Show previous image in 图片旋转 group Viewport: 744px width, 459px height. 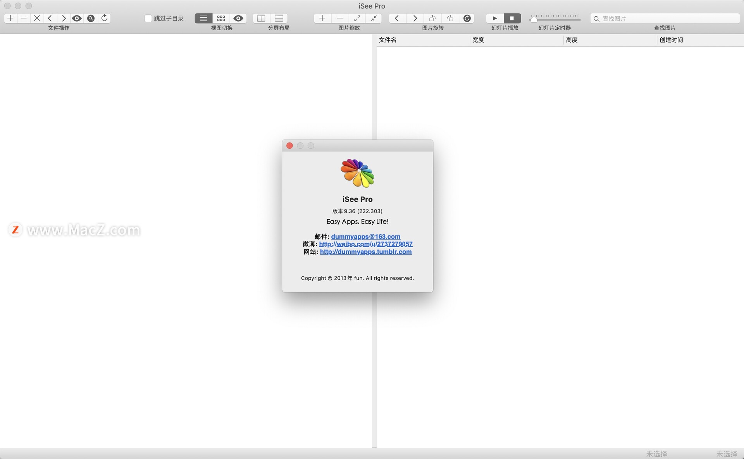tap(397, 18)
